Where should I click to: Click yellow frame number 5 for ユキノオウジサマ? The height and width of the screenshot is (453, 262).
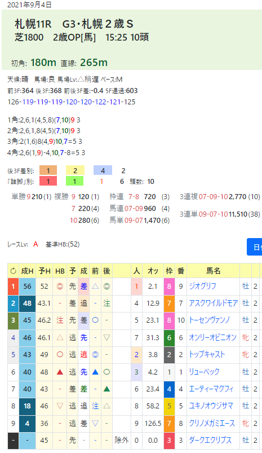[x=169, y=406]
